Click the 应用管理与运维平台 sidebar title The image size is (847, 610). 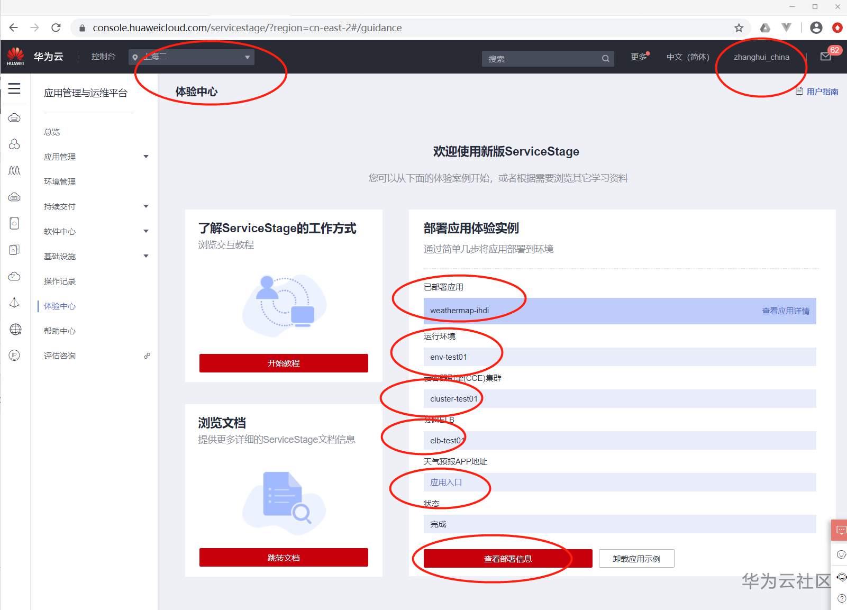86,93
